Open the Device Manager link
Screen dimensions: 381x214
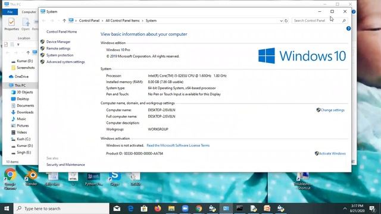pyautogui.click(x=58, y=42)
